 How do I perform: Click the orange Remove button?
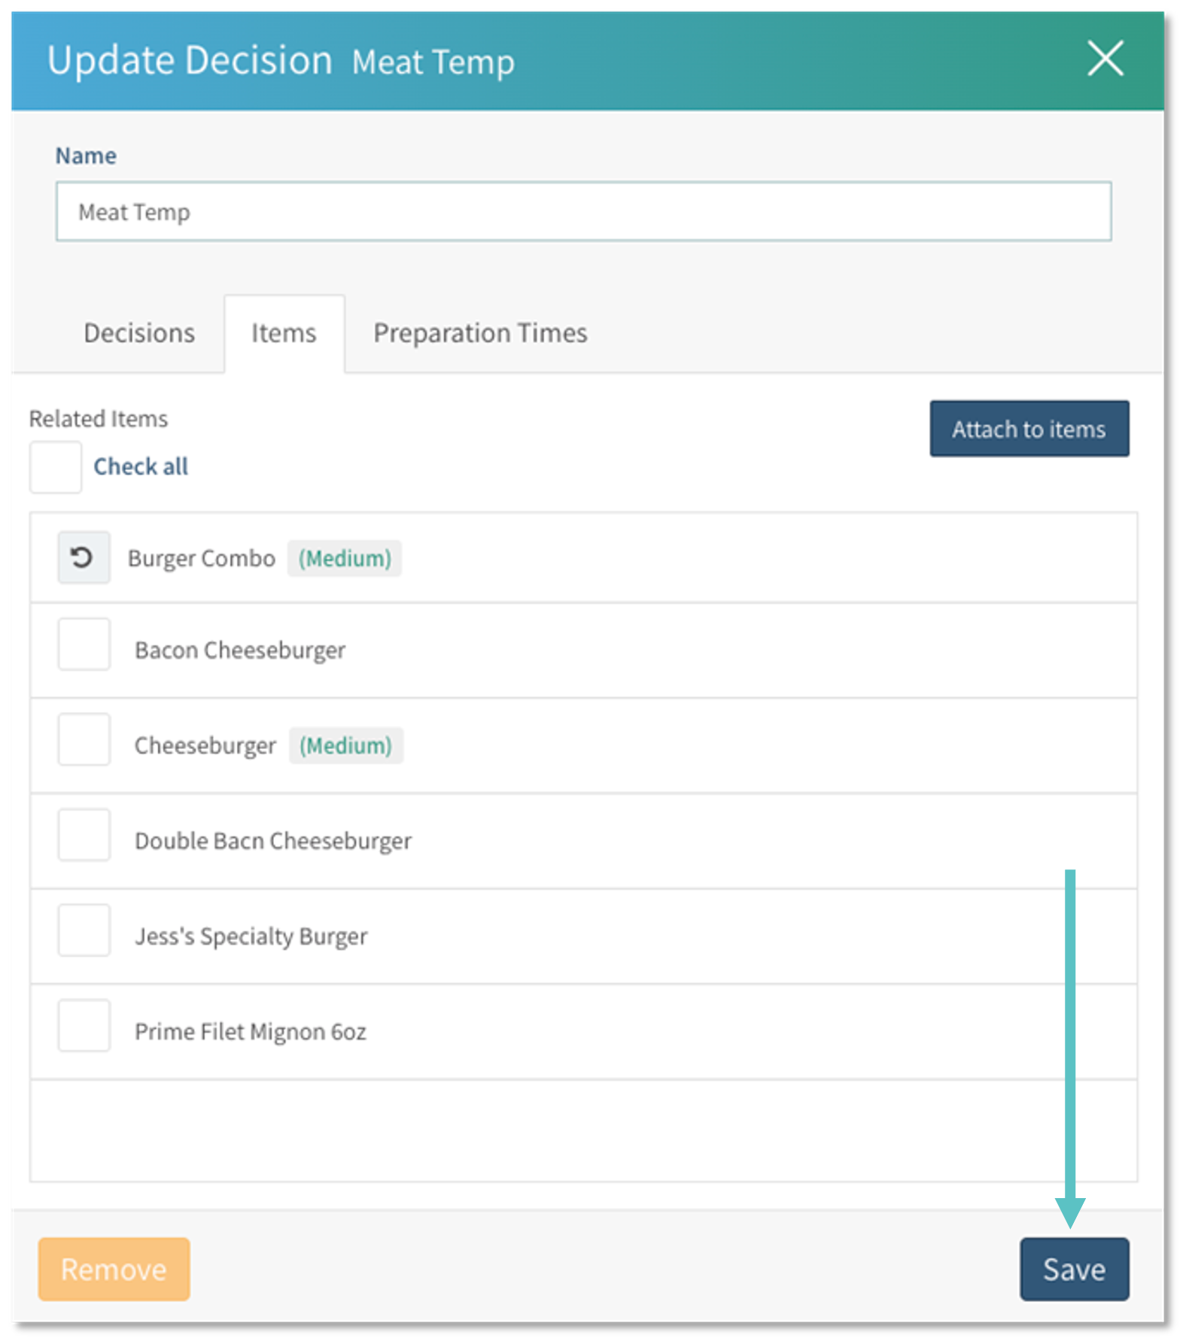click(114, 1269)
